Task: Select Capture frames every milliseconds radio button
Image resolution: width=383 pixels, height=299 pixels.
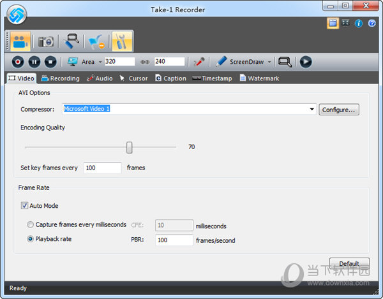Action: coord(30,224)
